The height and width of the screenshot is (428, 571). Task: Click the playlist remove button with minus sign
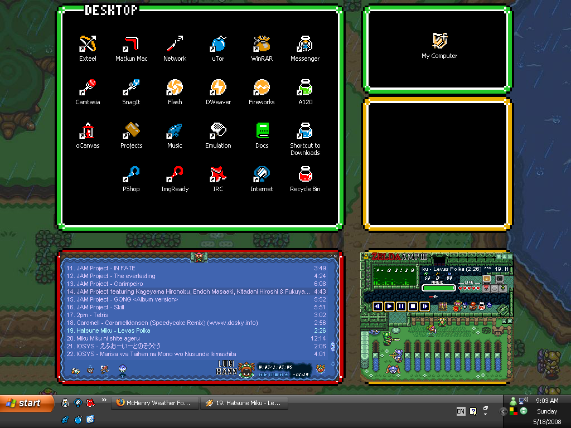pyautogui.click(x=90, y=371)
